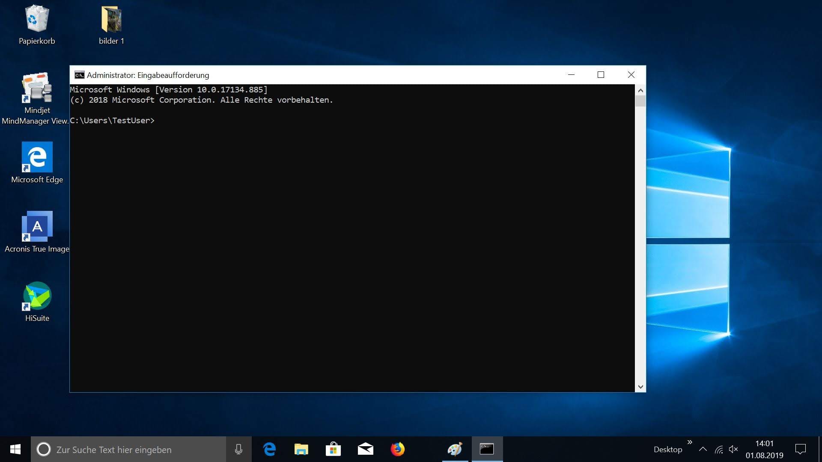This screenshot has height=462, width=822.
Task: Open the Desktop toolbar label
Action: tap(668, 450)
